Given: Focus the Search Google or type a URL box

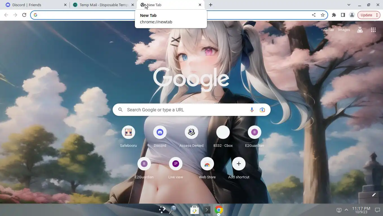Looking at the screenshot, I should pos(191,110).
